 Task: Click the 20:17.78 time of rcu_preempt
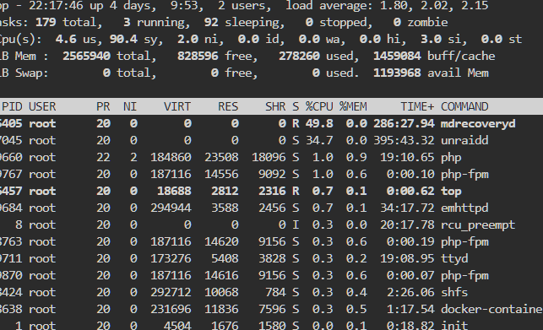click(407, 225)
